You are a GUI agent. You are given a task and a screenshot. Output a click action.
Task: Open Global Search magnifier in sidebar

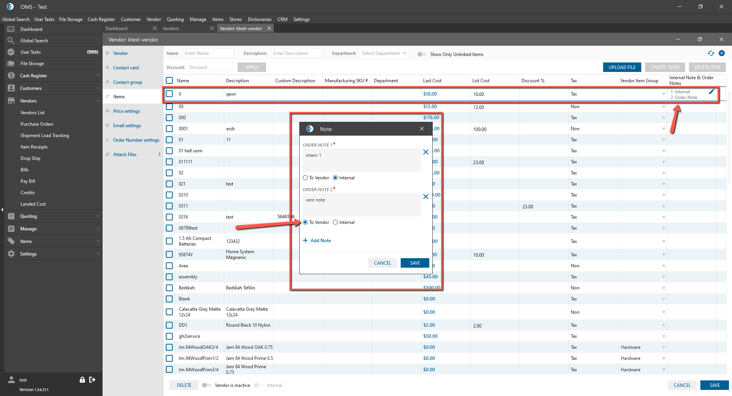click(11, 40)
